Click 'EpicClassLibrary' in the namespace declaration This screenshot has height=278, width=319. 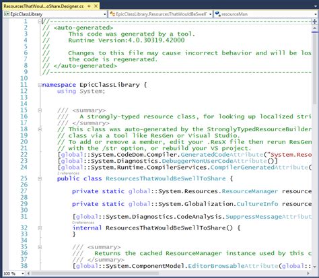(110, 85)
